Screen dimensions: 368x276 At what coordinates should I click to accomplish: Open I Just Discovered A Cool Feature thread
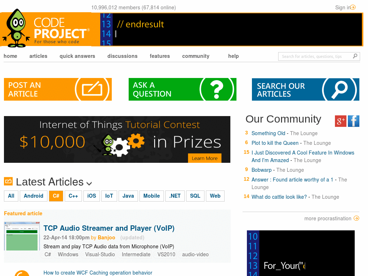point(303,156)
